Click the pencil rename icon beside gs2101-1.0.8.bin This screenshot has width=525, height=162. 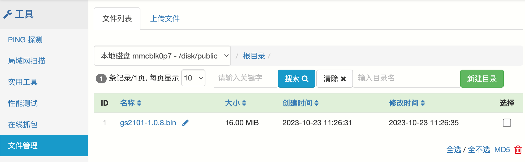[186, 123]
